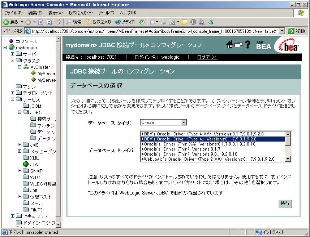Open the お気に入り(A) menu
Screen dimensions: 310x237
click(80, 13)
